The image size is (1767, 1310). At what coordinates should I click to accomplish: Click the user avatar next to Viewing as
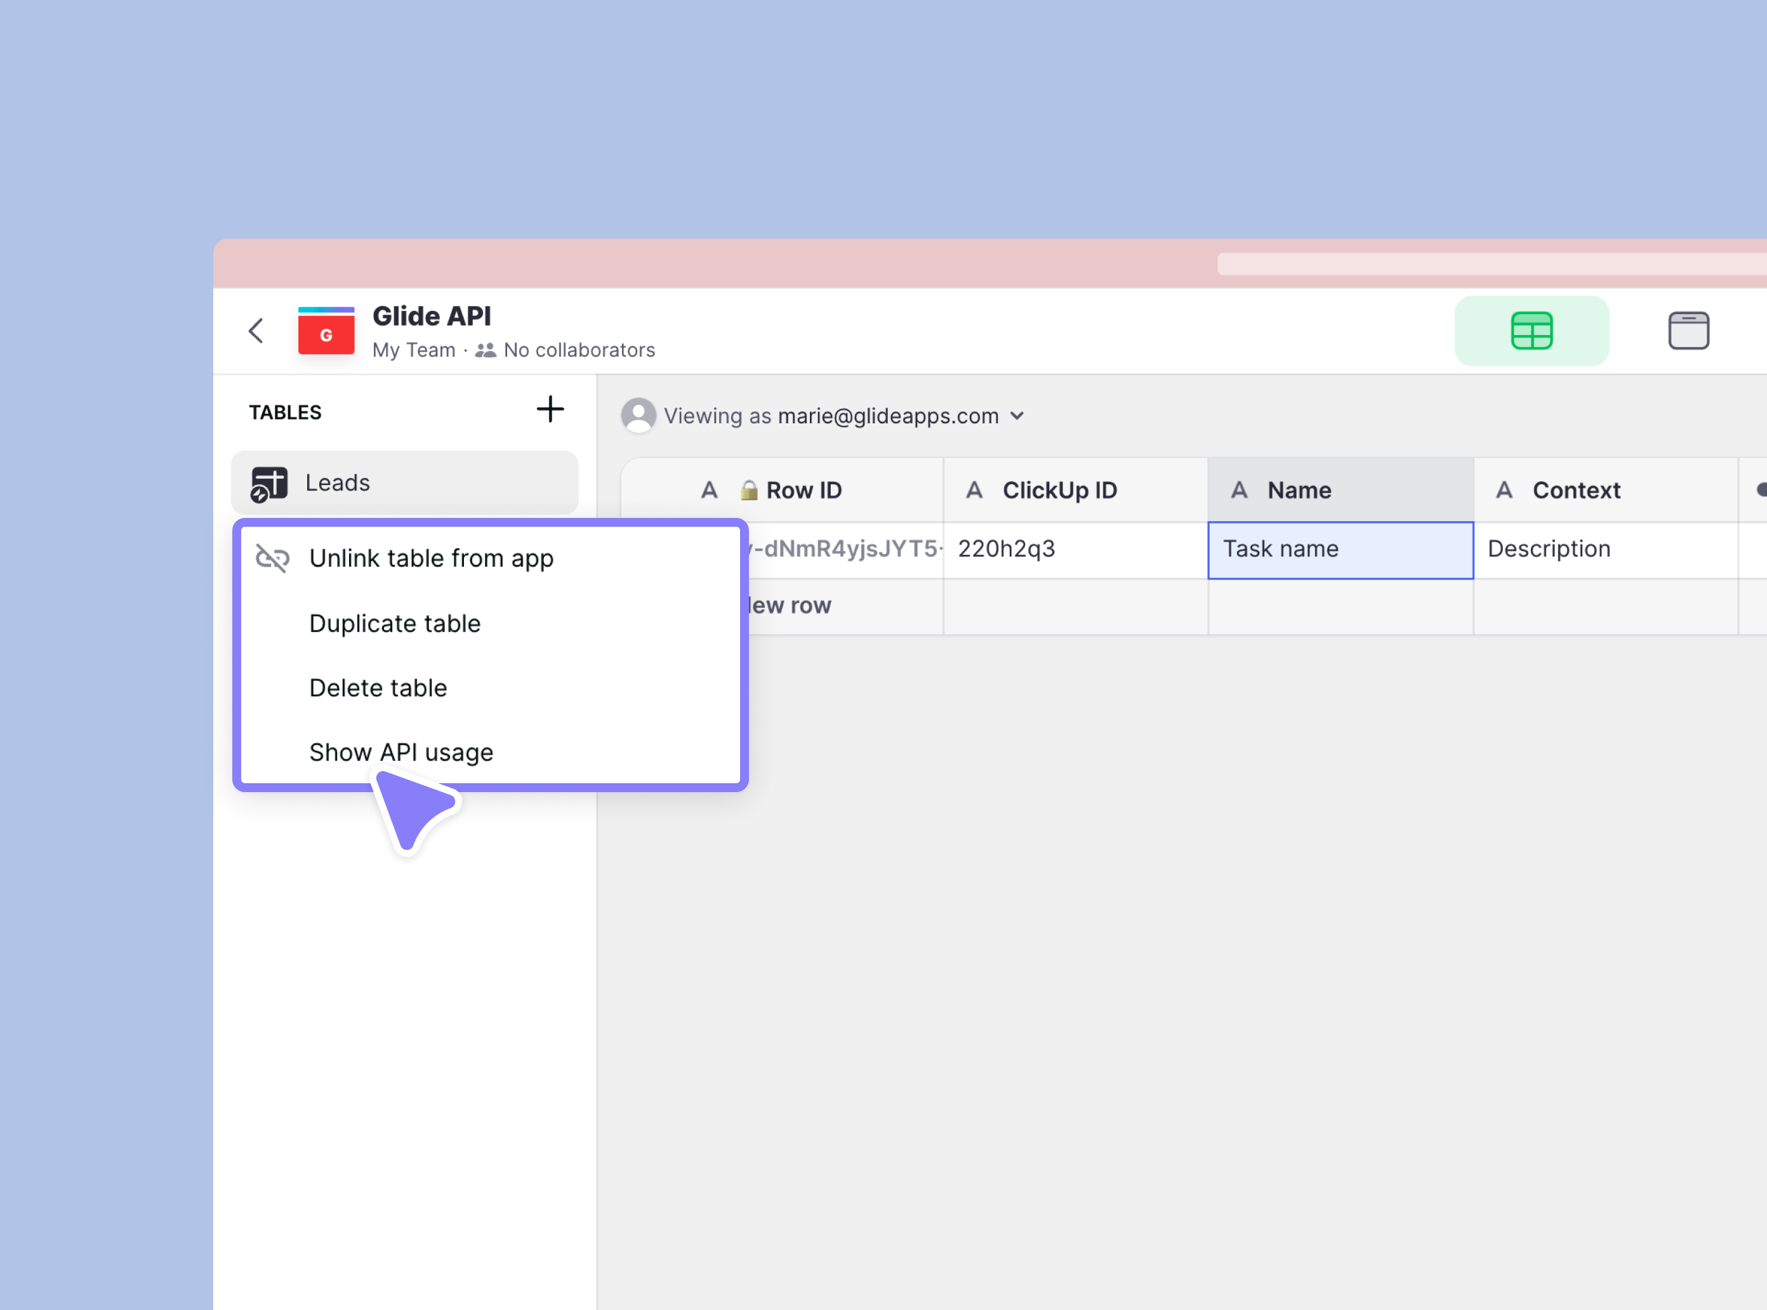click(x=638, y=416)
